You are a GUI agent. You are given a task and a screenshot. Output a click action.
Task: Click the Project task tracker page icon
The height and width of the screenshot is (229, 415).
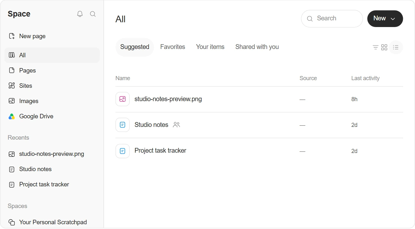pos(122,151)
